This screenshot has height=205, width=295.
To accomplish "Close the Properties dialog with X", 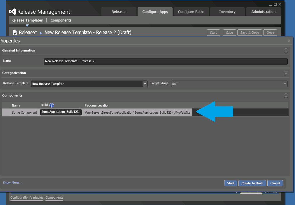I will (x=289, y=41).
